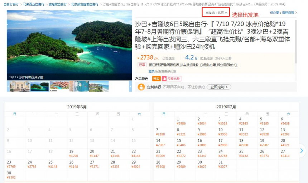Select June 29 priced ¥4024
This screenshot has width=308, height=183.
click(x=139, y=164)
